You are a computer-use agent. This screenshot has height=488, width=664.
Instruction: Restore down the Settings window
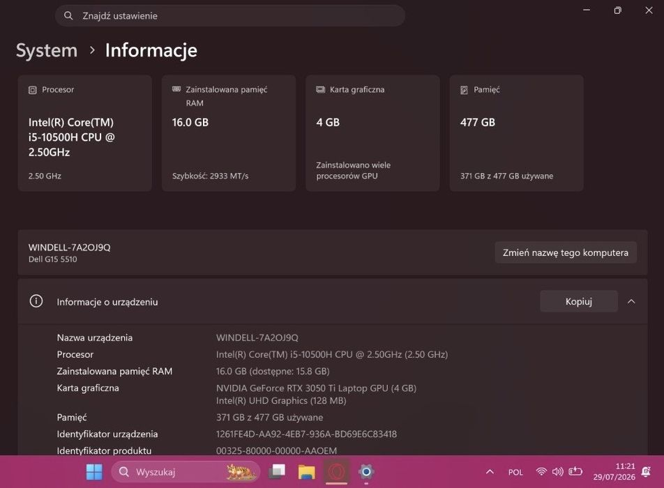click(x=618, y=10)
